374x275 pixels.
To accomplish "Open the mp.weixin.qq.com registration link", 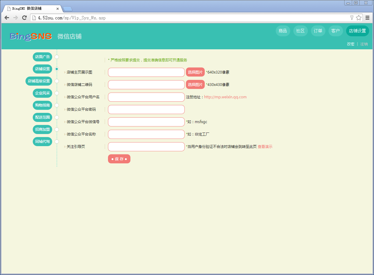I will click(225, 97).
